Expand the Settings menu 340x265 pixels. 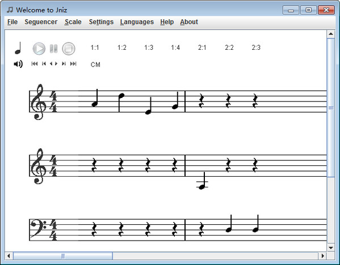101,22
